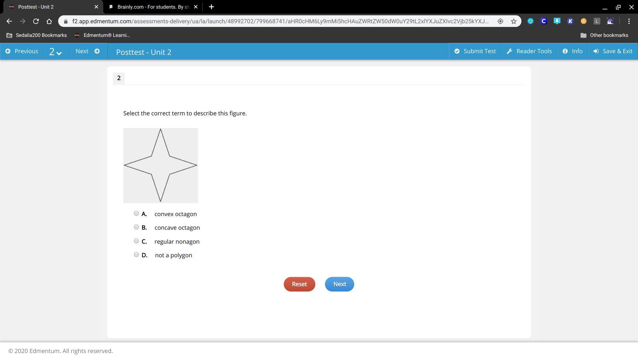Choose option D 'not a polygon'
The width and height of the screenshot is (638, 359).
coord(136,255)
